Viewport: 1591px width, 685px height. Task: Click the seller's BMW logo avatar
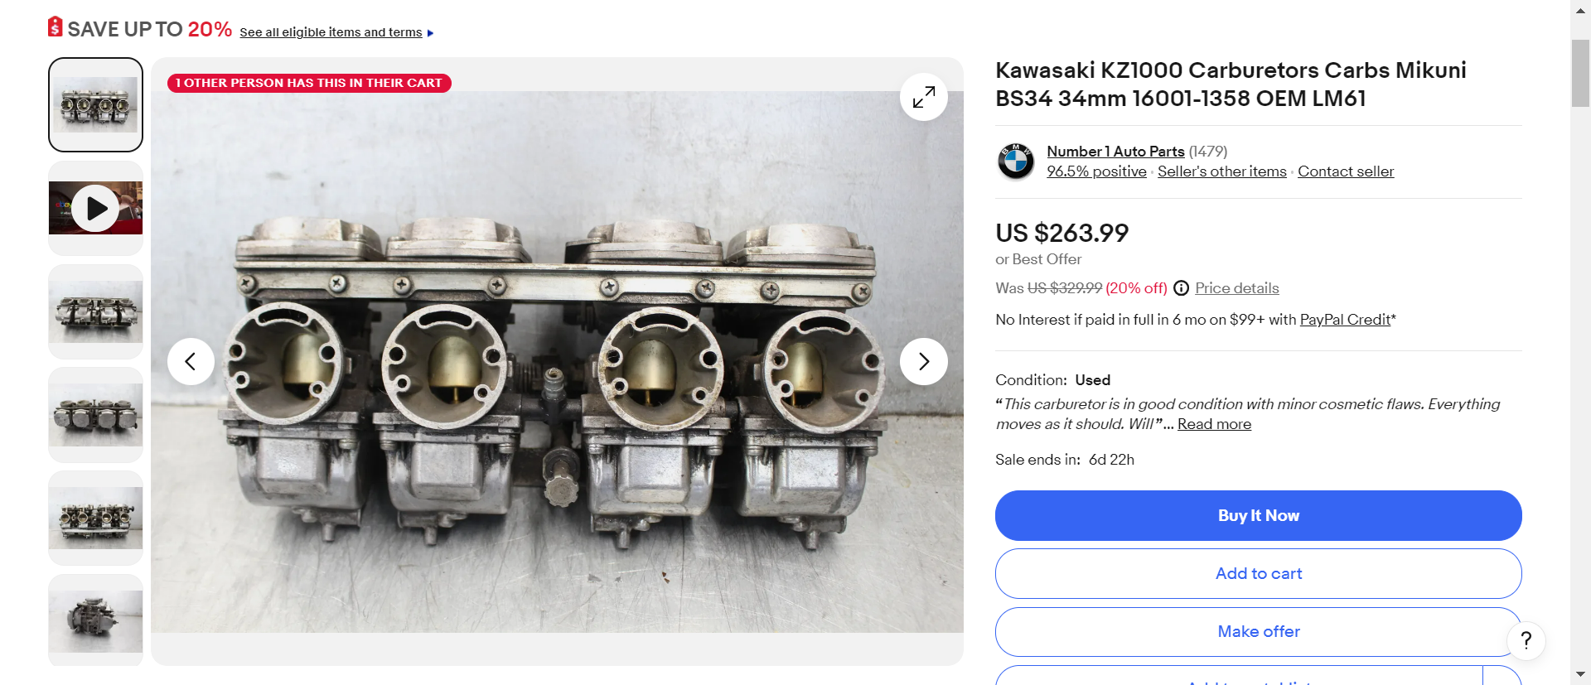tap(1015, 161)
